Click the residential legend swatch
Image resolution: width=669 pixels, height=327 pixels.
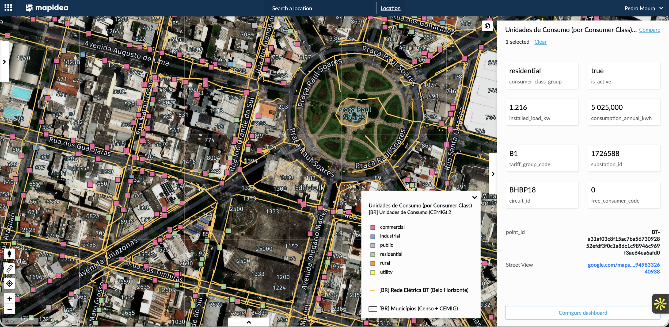(x=372, y=254)
